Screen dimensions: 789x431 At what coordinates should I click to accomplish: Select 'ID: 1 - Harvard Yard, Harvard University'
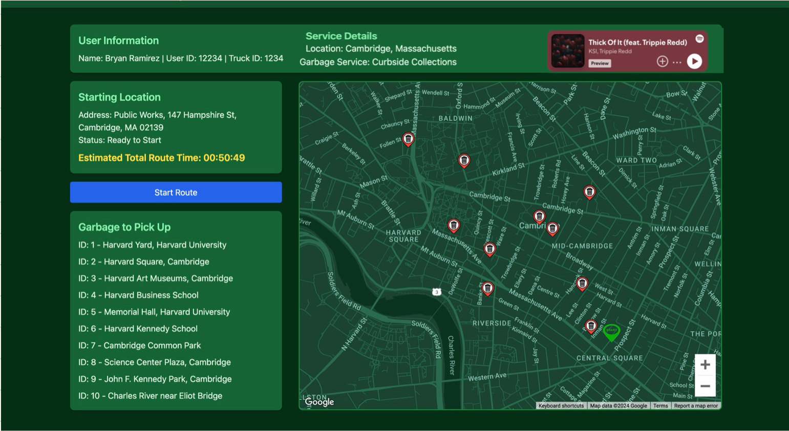pos(152,245)
